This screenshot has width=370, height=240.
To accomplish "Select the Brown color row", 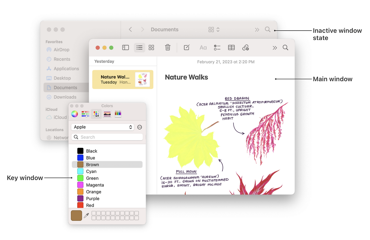I will pyautogui.click(x=107, y=165).
